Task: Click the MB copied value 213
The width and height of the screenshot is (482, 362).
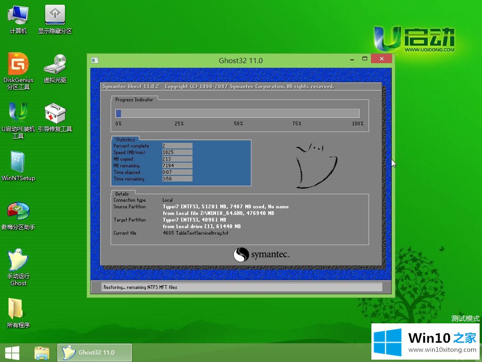Action: 177,159
